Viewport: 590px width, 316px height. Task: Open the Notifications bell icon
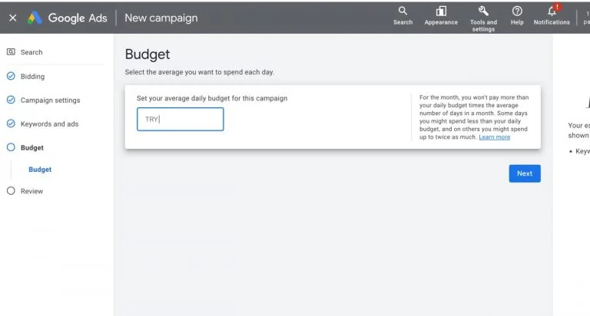coord(552,11)
